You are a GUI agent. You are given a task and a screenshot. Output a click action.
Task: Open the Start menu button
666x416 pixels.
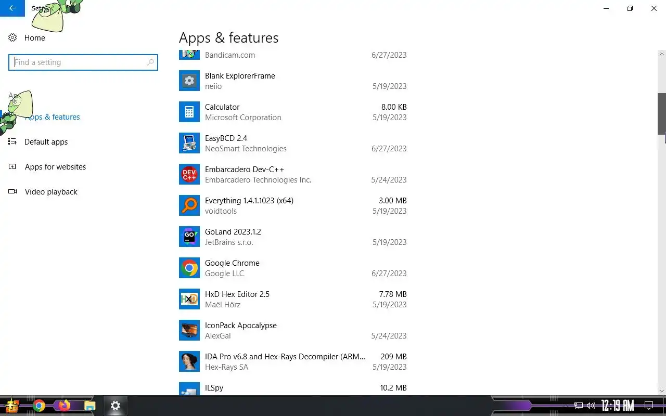click(x=12, y=406)
